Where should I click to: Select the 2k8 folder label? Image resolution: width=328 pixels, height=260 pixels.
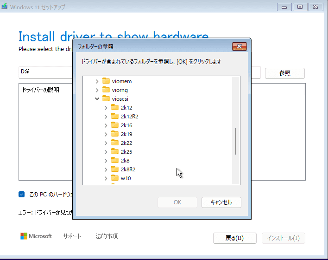(125, 160)
